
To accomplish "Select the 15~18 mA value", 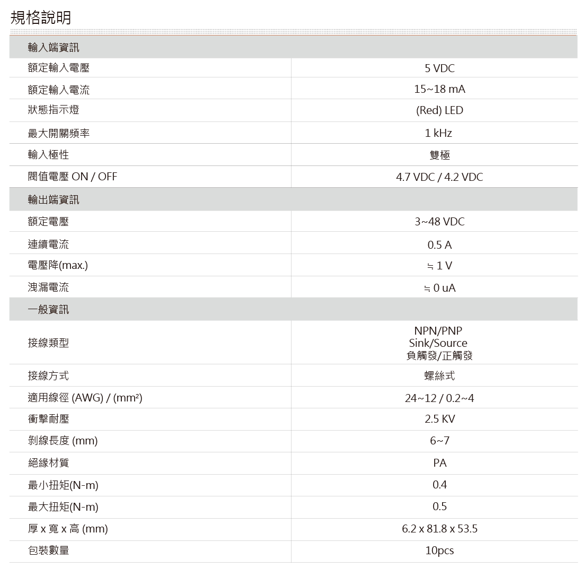I will [439, 89].
